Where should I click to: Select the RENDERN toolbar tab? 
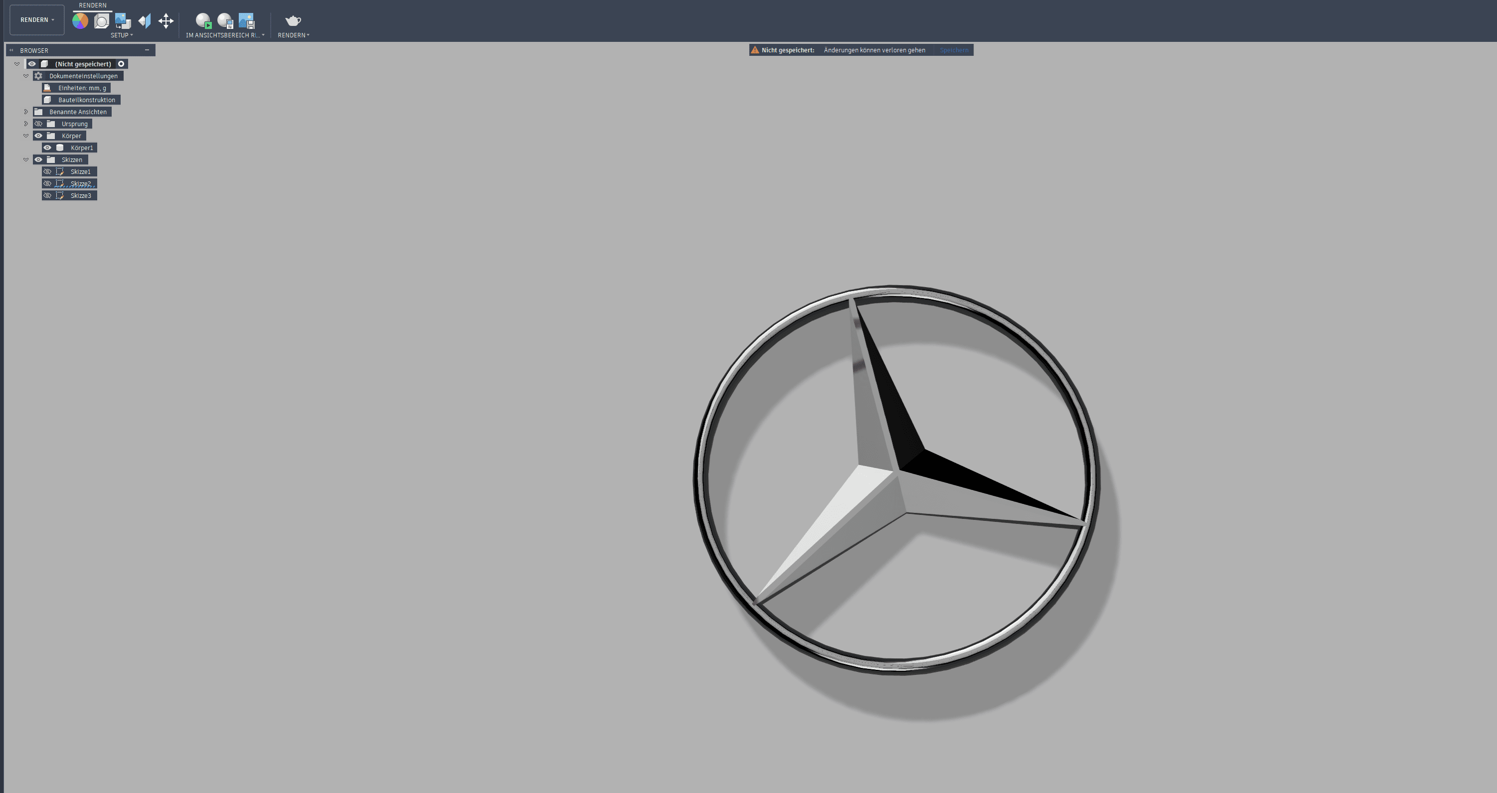pos(92,5)
